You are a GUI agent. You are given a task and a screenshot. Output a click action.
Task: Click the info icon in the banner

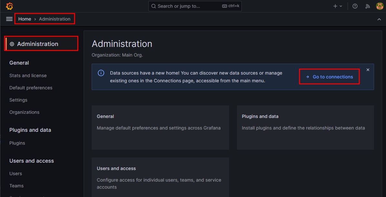click(x=101, y=73)
